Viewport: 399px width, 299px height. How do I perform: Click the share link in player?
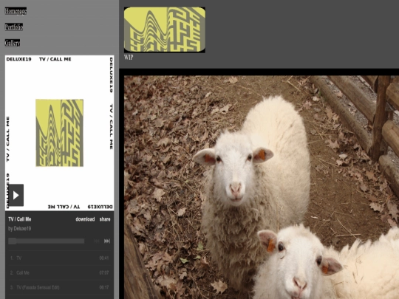[x=105, y=219]
